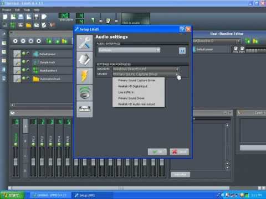Open track options for Default preset track
This screenshot has width=266, height=199.
17,54
